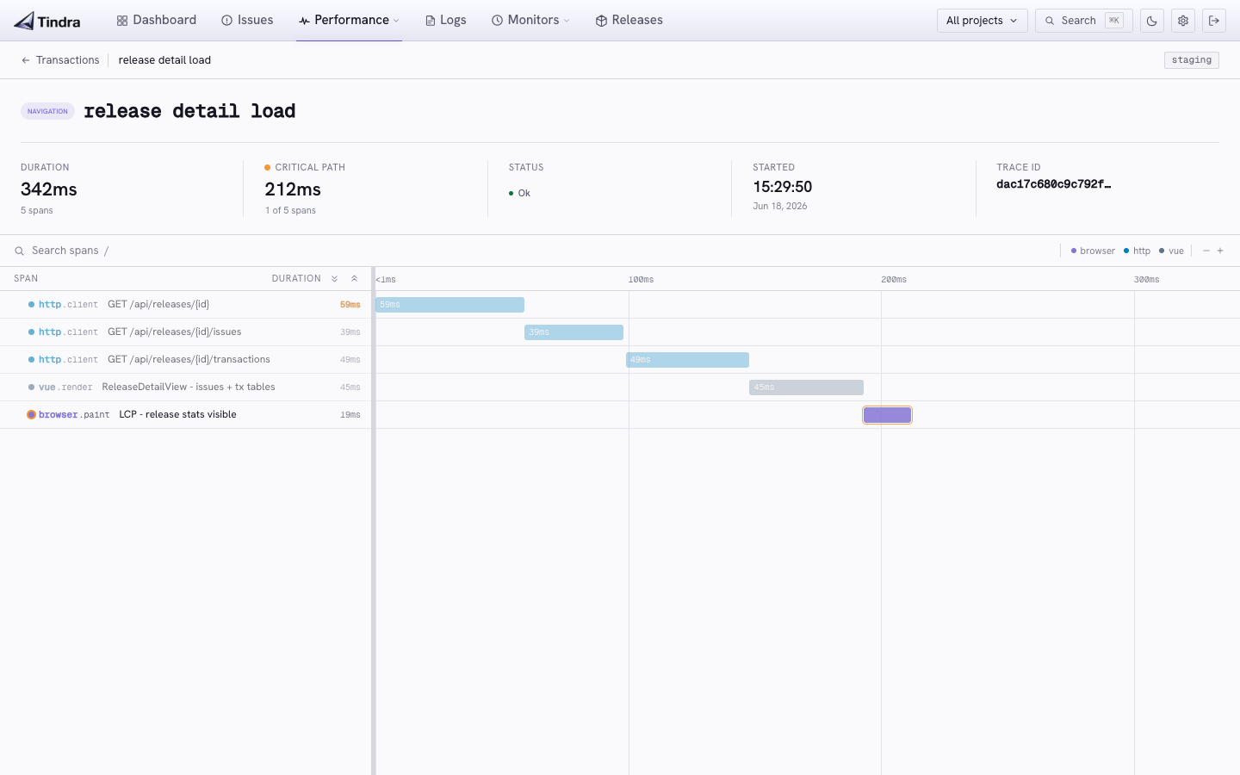Sort by the DURATION column header
This screenshot has width=1240, height=775.
pyautogui.click(x=296, y=279)
